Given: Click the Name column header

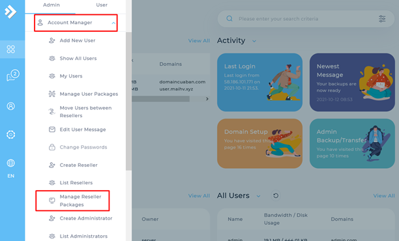Looking at the screenshot, I should click(x=235, y=219).
